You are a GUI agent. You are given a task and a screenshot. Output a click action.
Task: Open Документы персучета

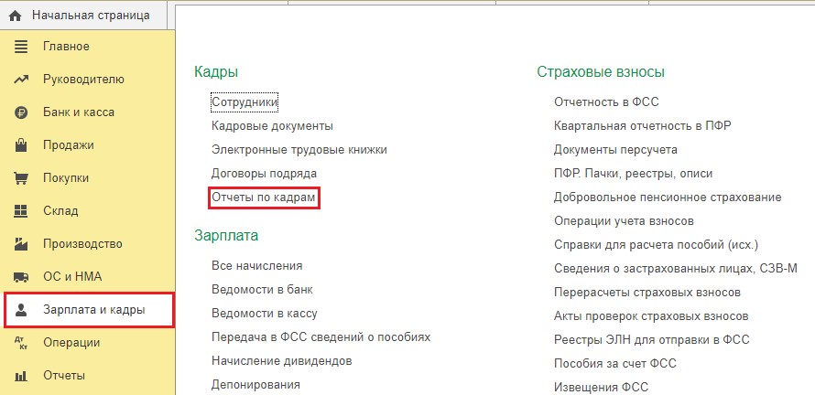[615, 150]
